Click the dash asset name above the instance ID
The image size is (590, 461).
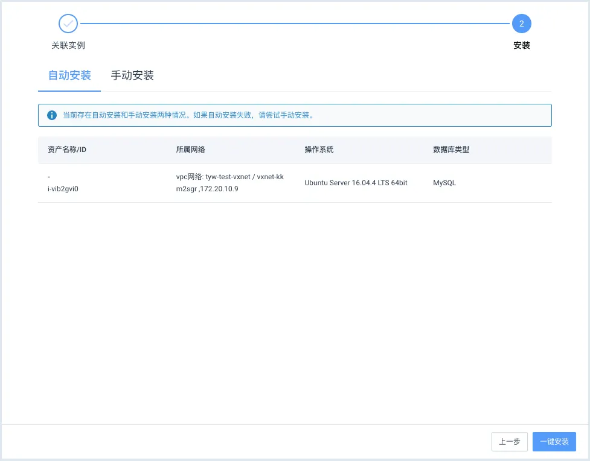pos(49,177)
